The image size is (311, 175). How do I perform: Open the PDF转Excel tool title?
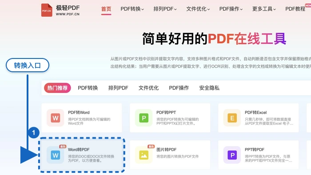255,113
